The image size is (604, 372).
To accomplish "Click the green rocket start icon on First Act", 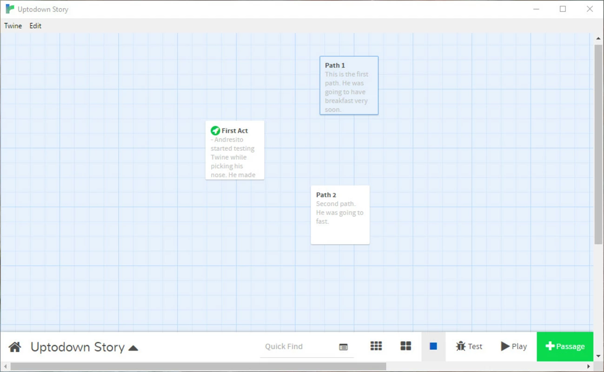I will coord(215,131).
